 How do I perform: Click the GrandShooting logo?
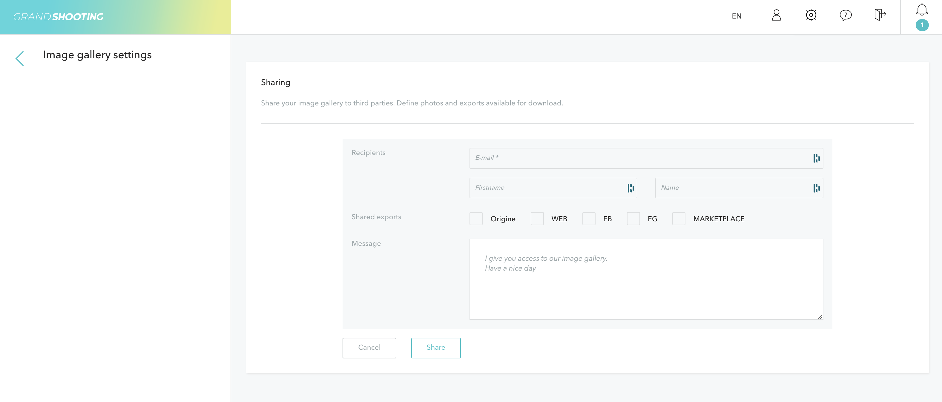[x=59, y=17]
